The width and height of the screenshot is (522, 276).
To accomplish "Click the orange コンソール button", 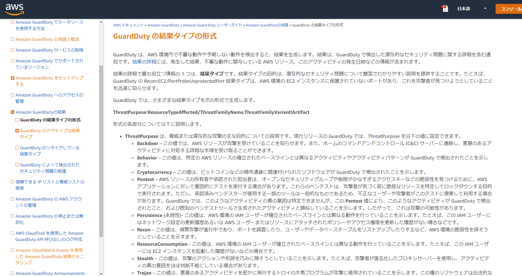I will point(509,9).
